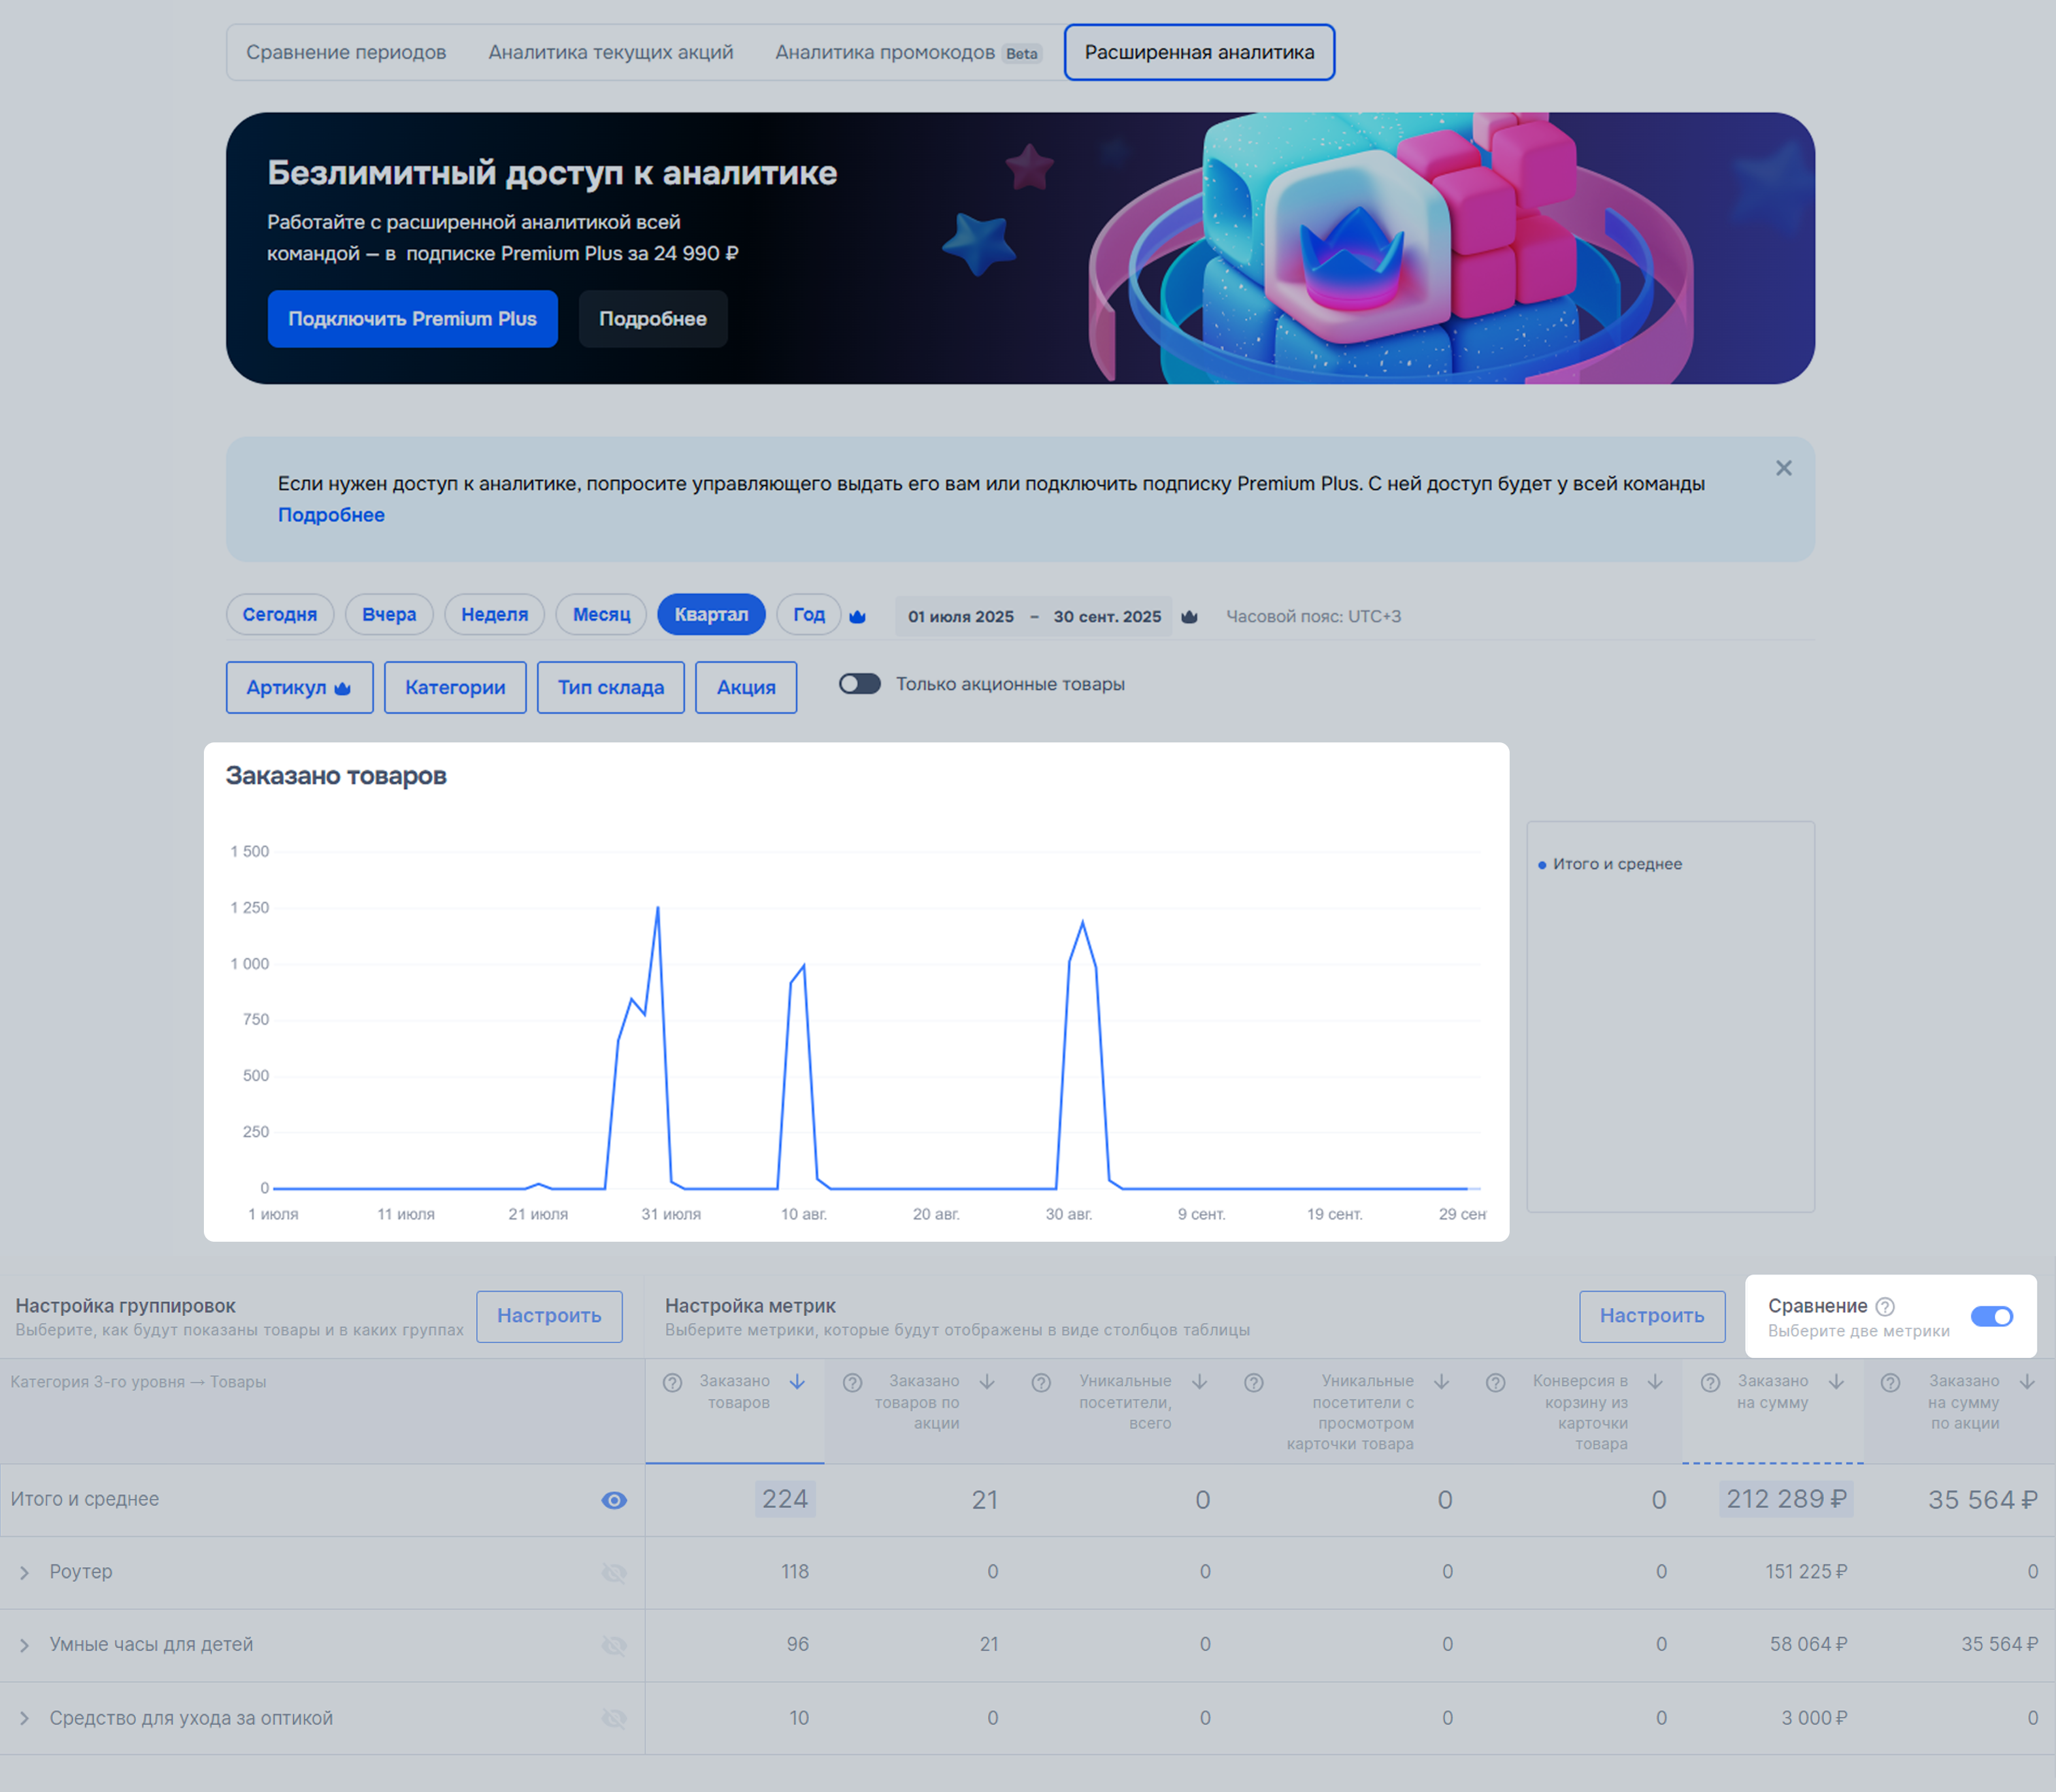Show Роутер row on the chart
The width and height of the screenshot is (2056, 1792).
pyautogui.click(x=614, y=1573)
